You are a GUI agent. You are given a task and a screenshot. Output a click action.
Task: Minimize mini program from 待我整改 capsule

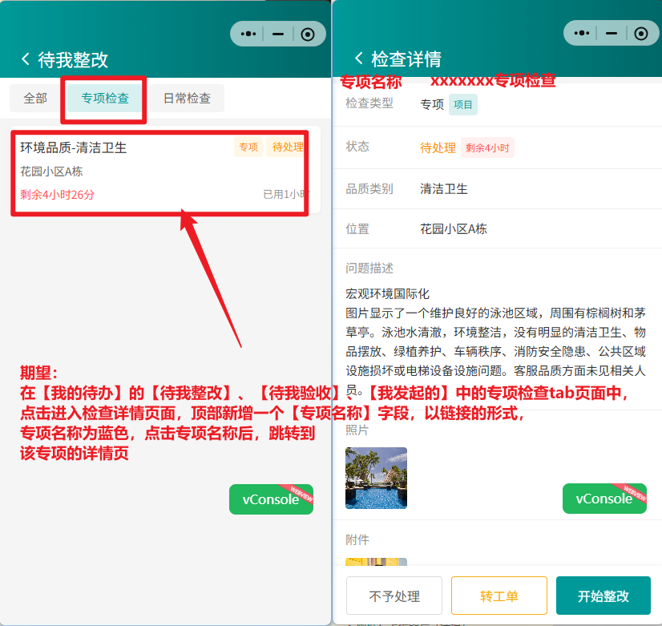pos(278,34)
